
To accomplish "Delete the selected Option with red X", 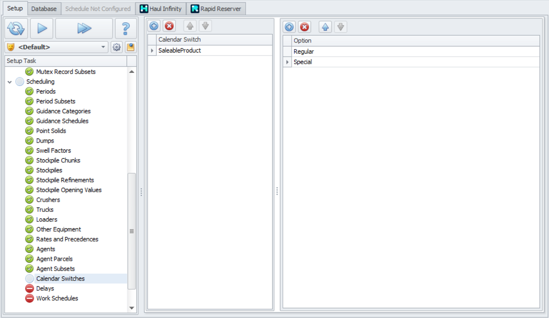I will [304, 27].
